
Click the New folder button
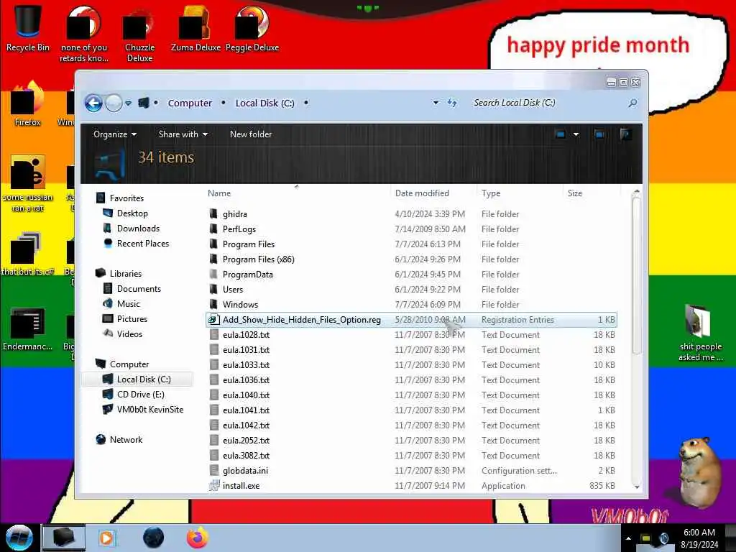pos(251,134)
